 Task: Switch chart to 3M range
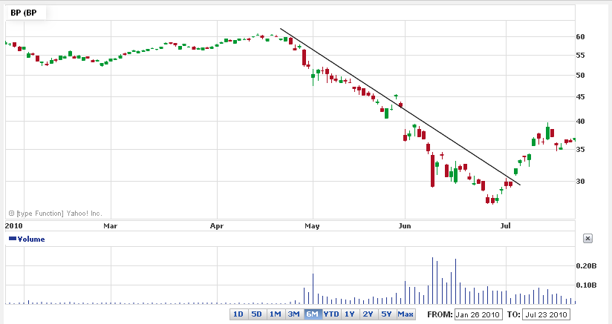click(294, 314)
